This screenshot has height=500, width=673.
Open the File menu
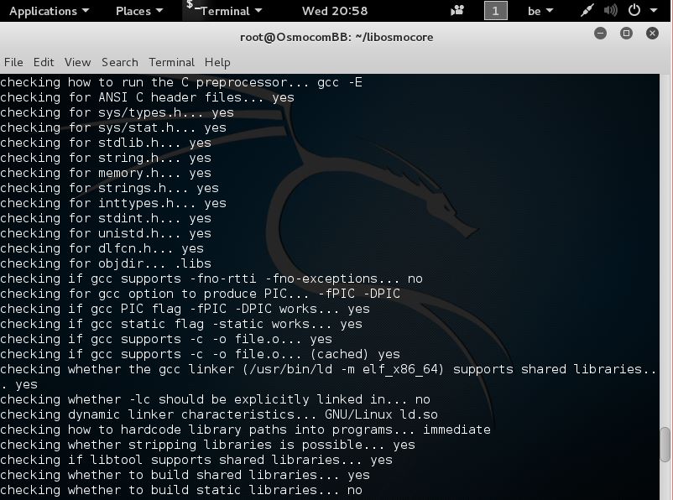pos(13,62)
